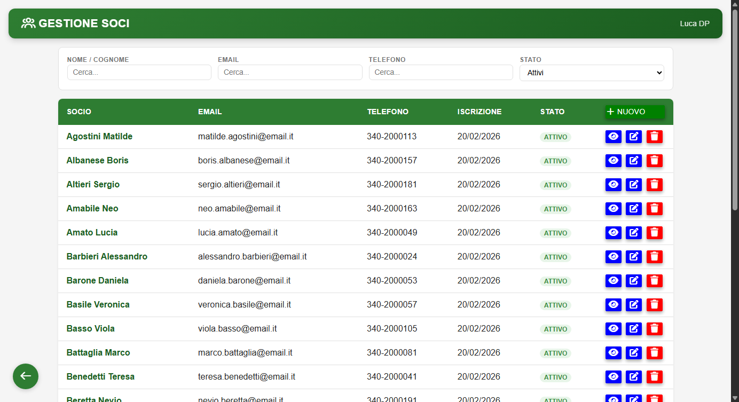This screenshot has width=739, height=402.
Task: Edit Barone Daniela's record
Action: point(634,281)
